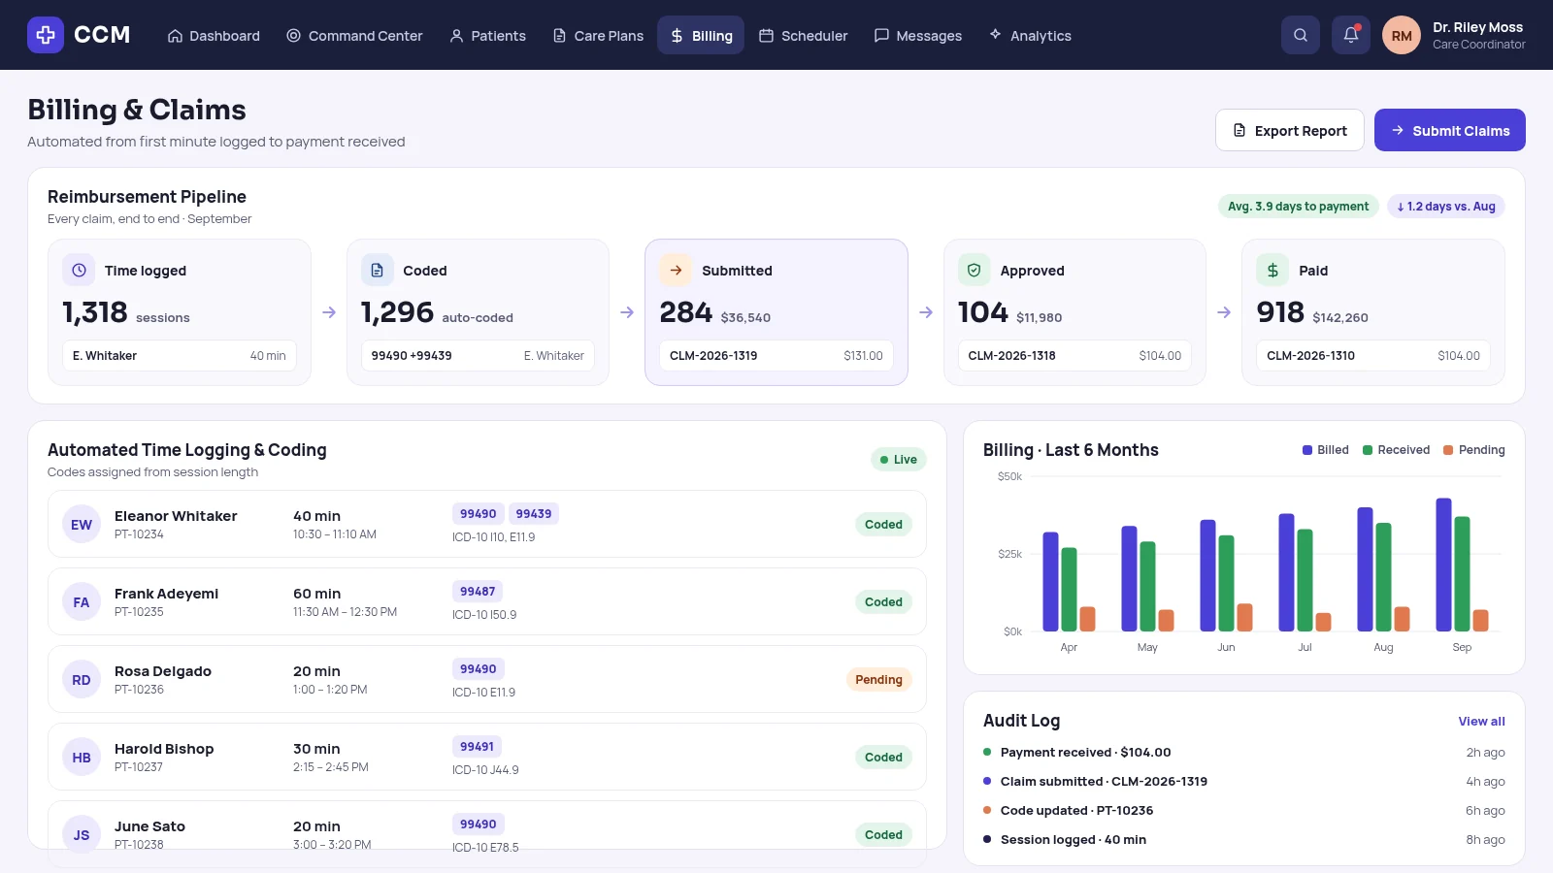This screenshot has height=873, width=1553.
Task: Click 'Avg. 3.9 days to payment' badge
Action: [1299, 207]
